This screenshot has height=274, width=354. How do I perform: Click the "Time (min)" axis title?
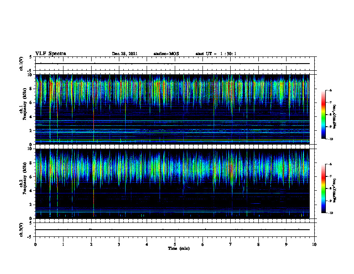179,248
